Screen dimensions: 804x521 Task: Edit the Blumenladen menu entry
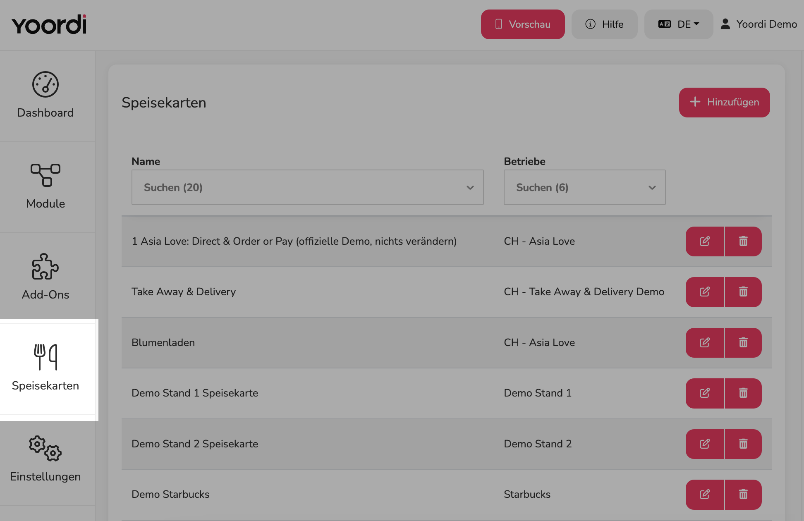pos(705,343)
